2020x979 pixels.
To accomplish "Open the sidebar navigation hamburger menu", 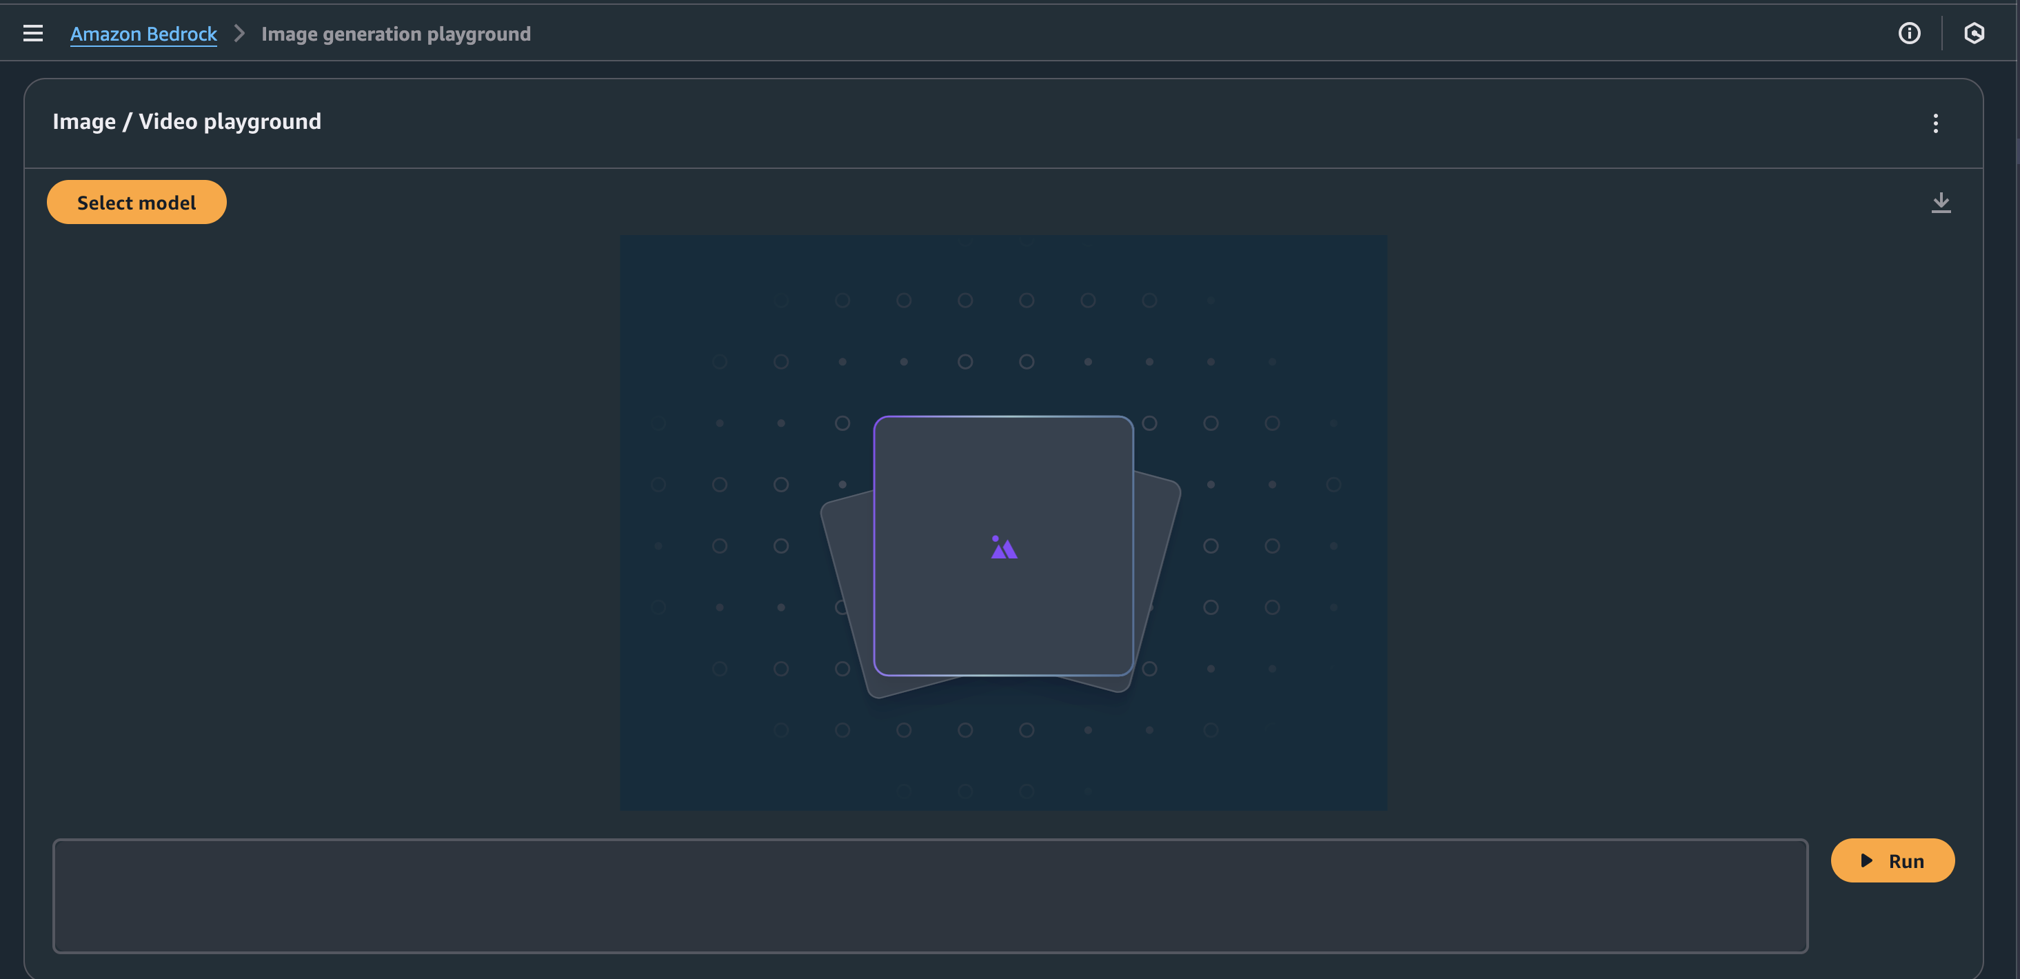I will [33, 33].
